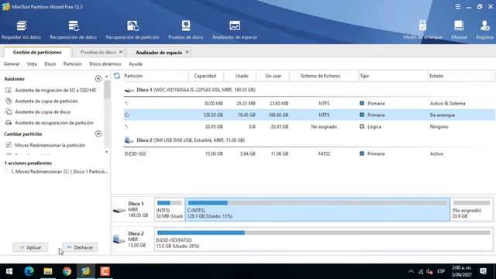Switch to Gestión de particiones tab
Screen dimensions: 496x279
point(37,52)
